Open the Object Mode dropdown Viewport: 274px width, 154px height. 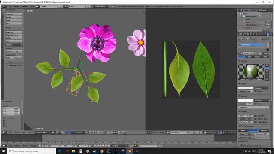point(43,133)
